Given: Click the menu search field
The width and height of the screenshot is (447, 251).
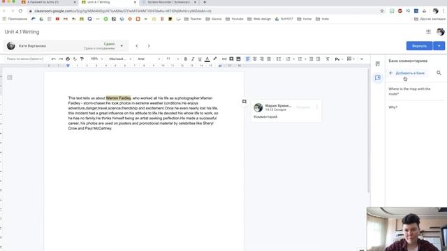Looking at the screenshot, I should pyautogui.click(x=27, y=59).
